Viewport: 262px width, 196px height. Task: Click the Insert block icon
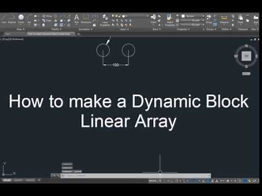pyautogui.click(x=153, y=19)
